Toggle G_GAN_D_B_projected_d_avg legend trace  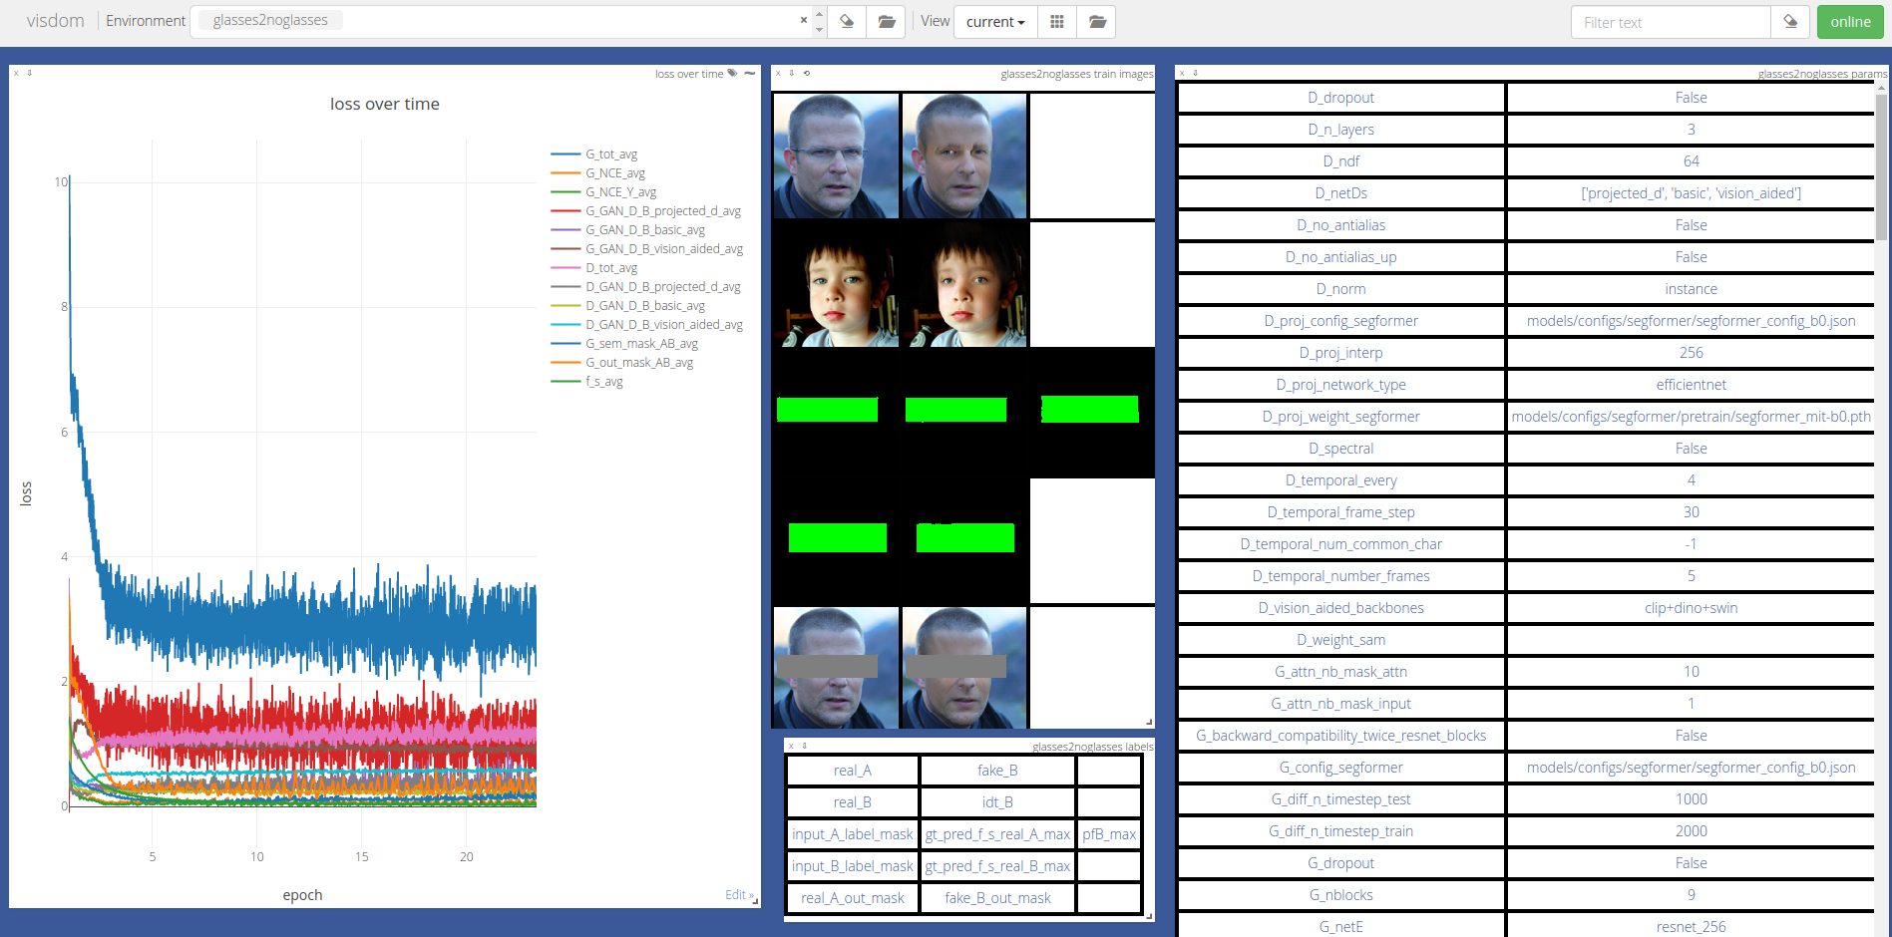point(646,211)
